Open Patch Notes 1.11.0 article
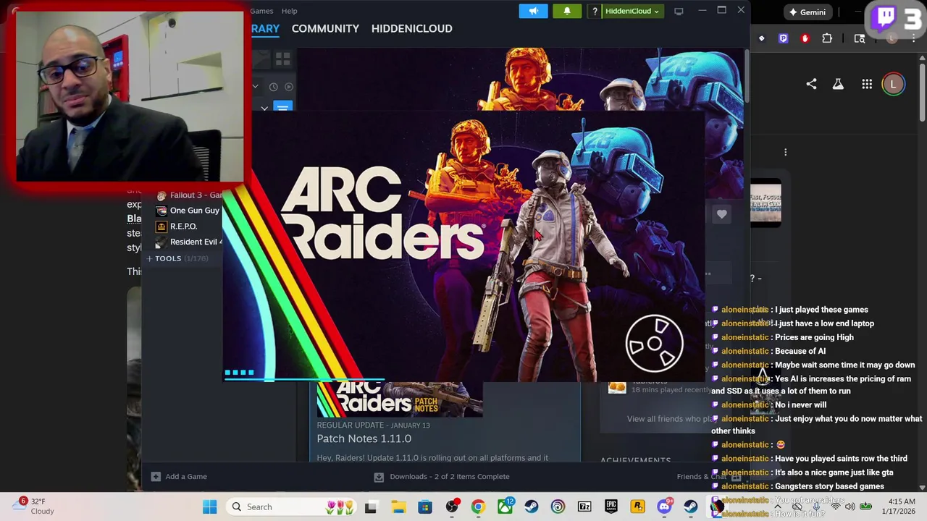This screenshot has width=927, height=521. click(364, 439)
